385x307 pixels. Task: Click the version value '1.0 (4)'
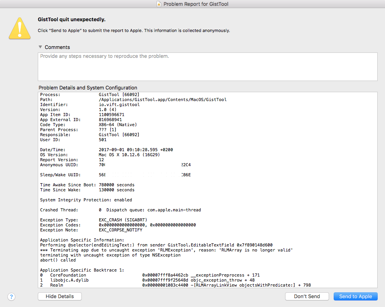[x=108, y=110]
